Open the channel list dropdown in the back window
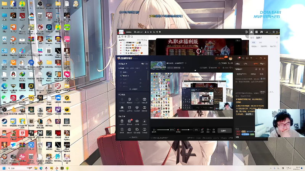 (122, 40)
